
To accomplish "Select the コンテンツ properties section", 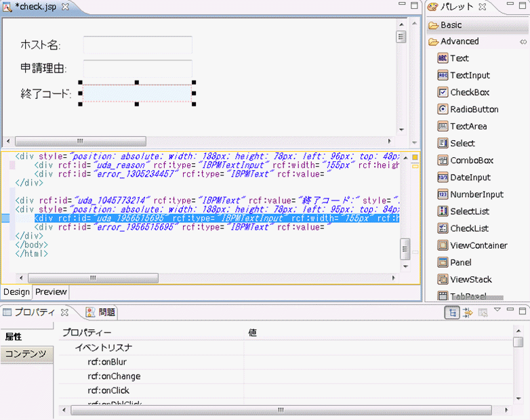I will [x=26, y=354].
